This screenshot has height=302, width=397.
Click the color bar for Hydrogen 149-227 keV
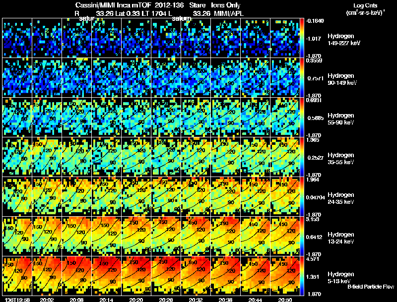pyautogui.click(x=302, y=38)
